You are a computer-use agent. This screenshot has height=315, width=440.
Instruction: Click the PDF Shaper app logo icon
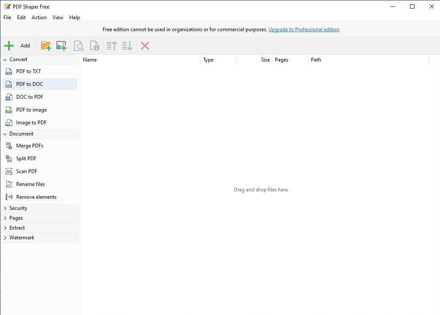coord(7,6)
